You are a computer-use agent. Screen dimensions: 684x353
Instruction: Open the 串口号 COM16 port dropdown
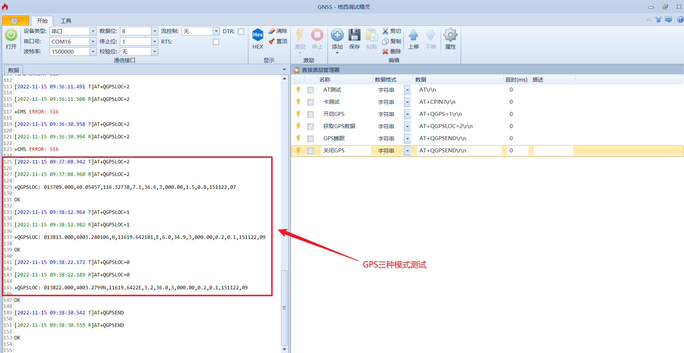coord(93,41)
